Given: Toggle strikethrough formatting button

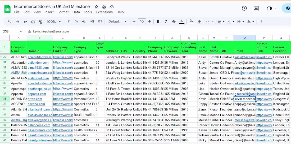Looking at the screenshot, I should [x=174, y=21].
